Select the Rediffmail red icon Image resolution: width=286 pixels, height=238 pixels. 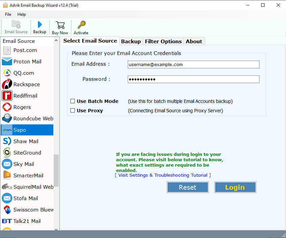(7, 96)
